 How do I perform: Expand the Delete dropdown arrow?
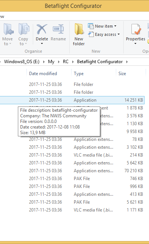tap(42, 44)
